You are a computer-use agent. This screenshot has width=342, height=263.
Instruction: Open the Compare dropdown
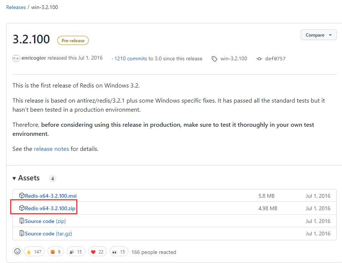coord(318,35)
